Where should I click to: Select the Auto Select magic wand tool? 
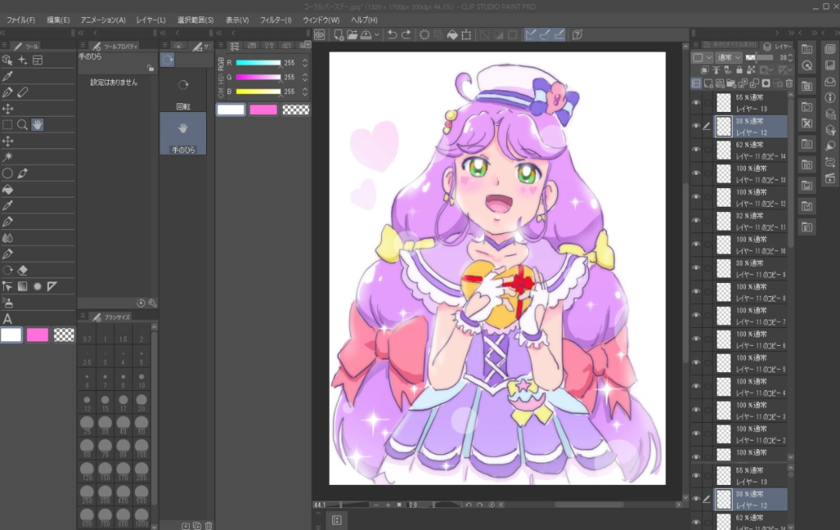click(x=8, y=156)
